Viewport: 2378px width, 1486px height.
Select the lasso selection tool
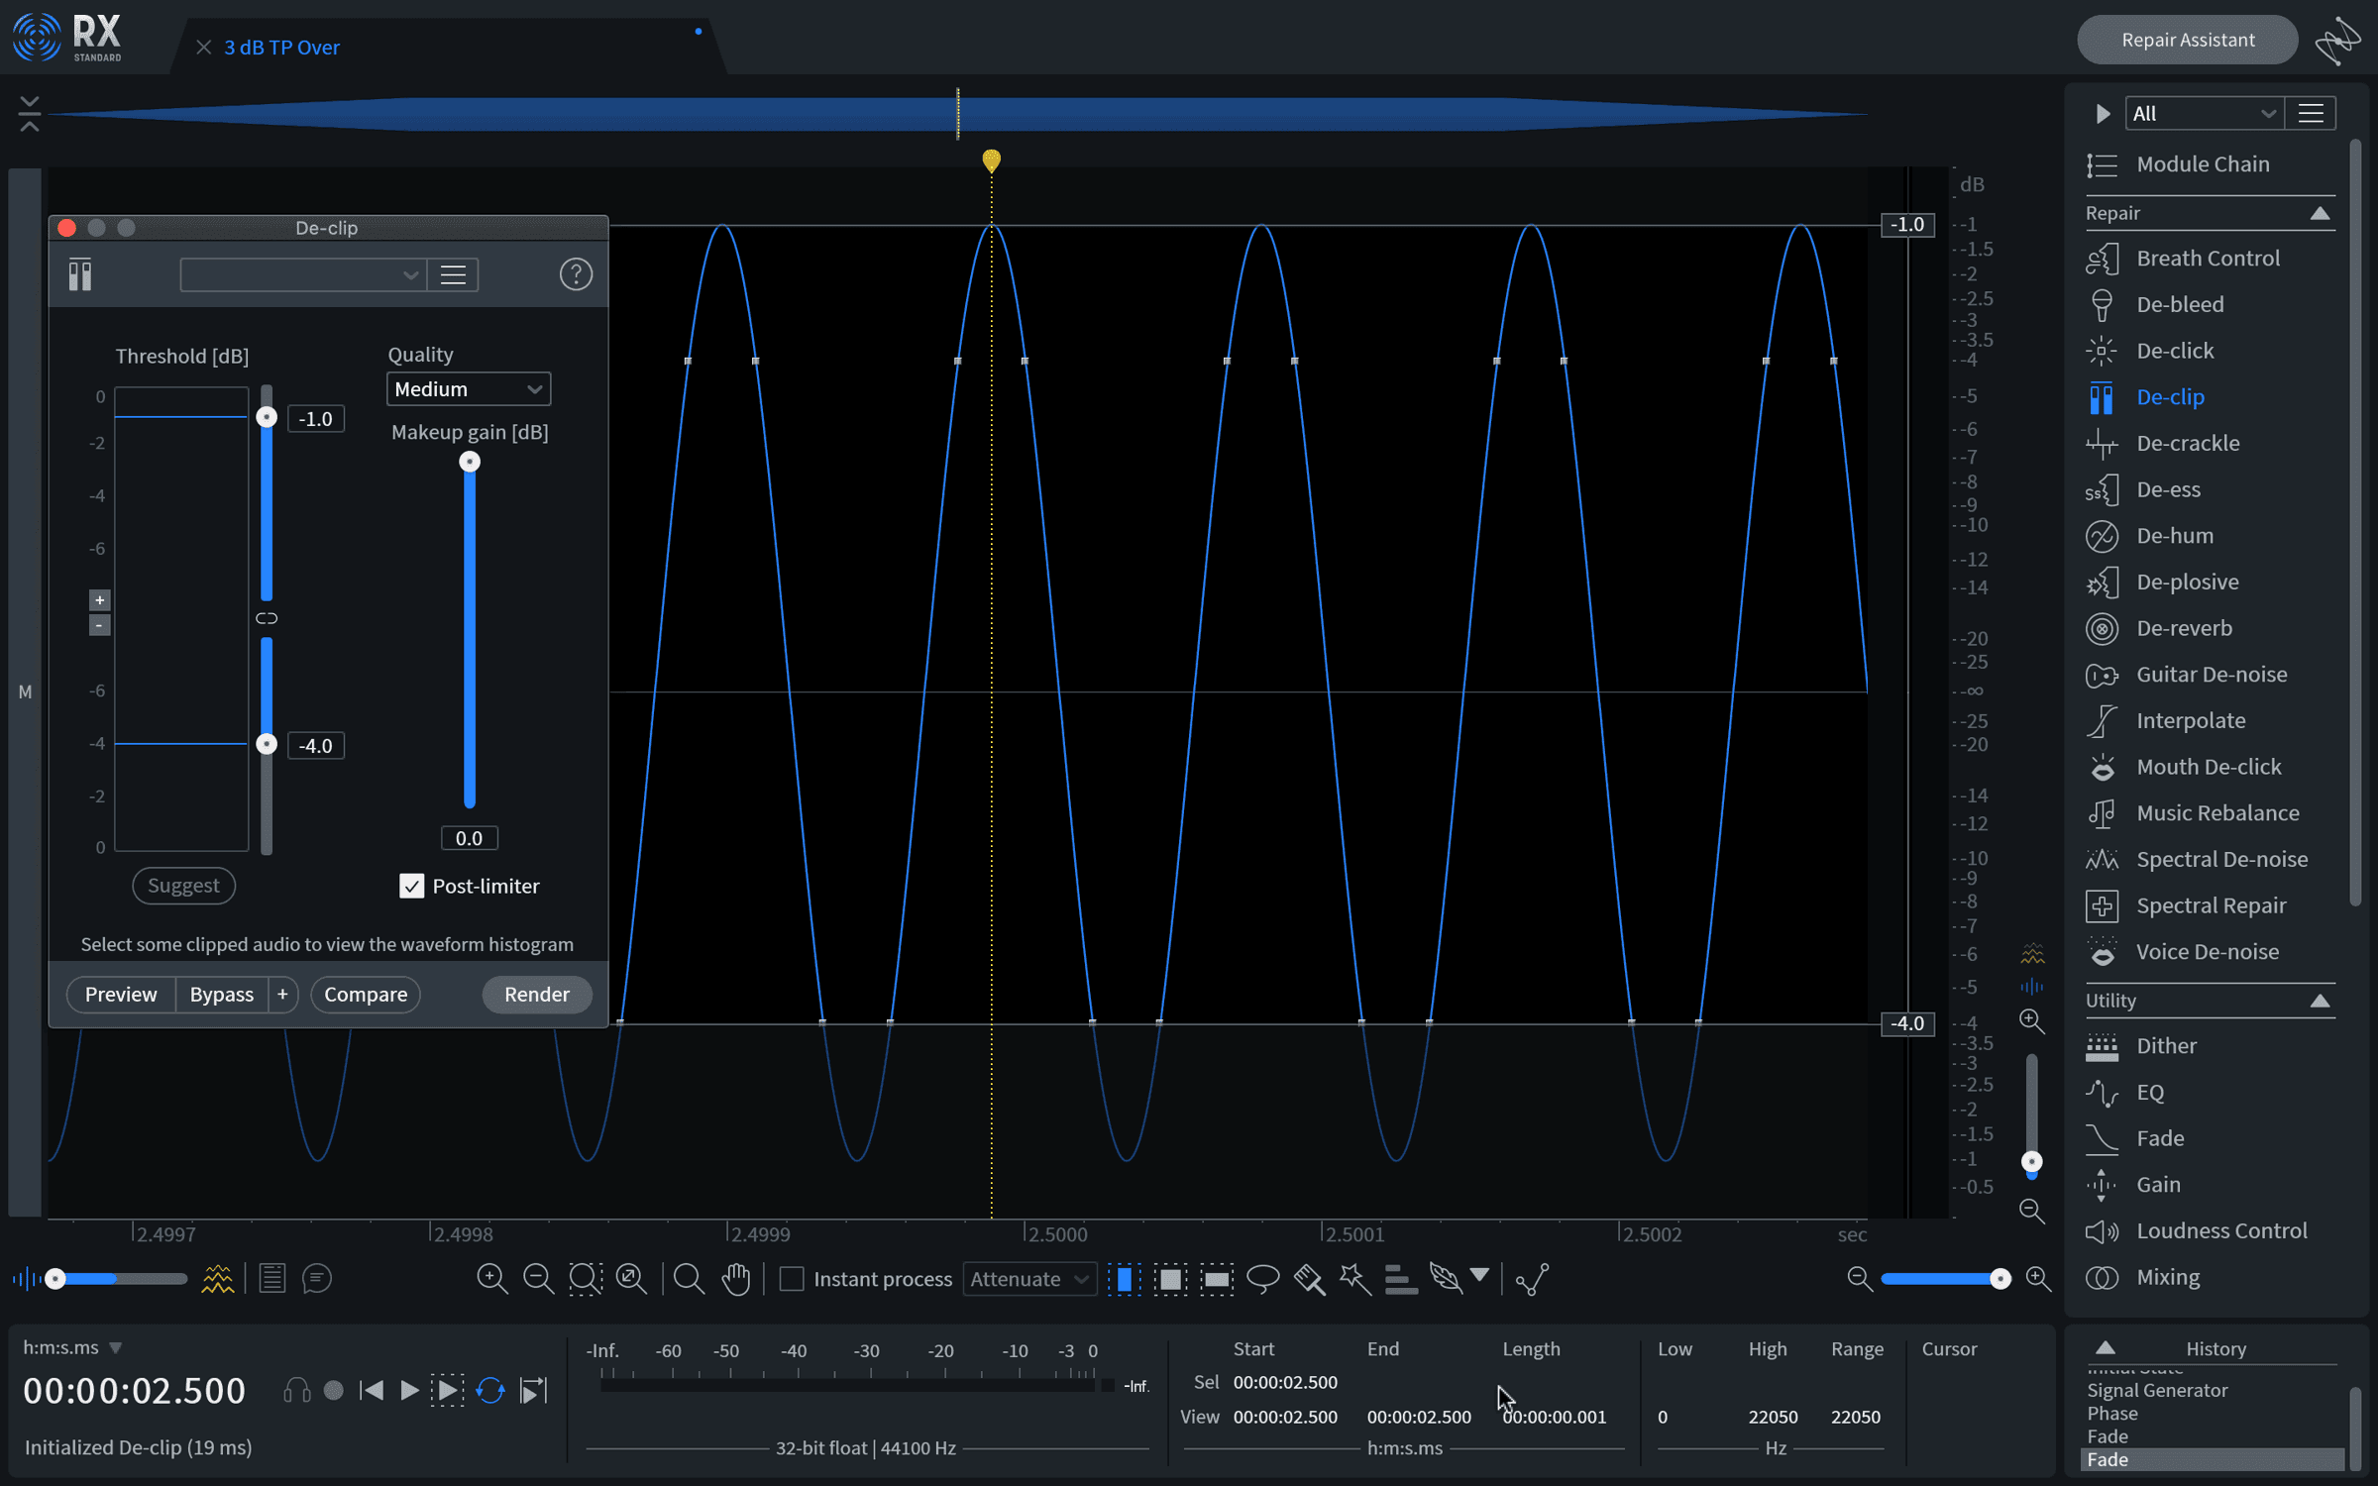(1262, 1279)
